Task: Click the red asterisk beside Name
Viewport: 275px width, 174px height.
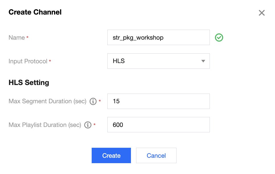Action: point(27,37)
